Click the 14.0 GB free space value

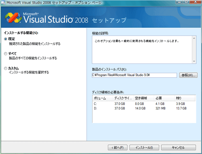pos(140,108)
